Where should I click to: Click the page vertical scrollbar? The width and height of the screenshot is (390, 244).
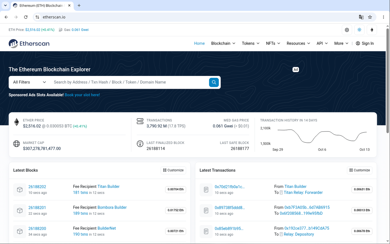388,81
